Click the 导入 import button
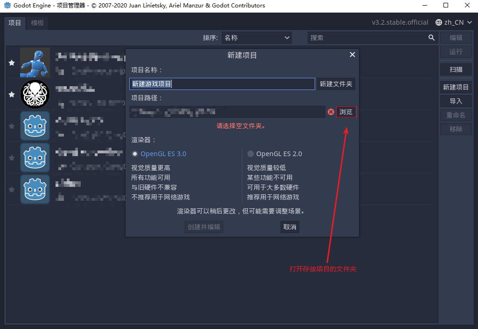The image size is (478, 329). (x=456, y=101)
